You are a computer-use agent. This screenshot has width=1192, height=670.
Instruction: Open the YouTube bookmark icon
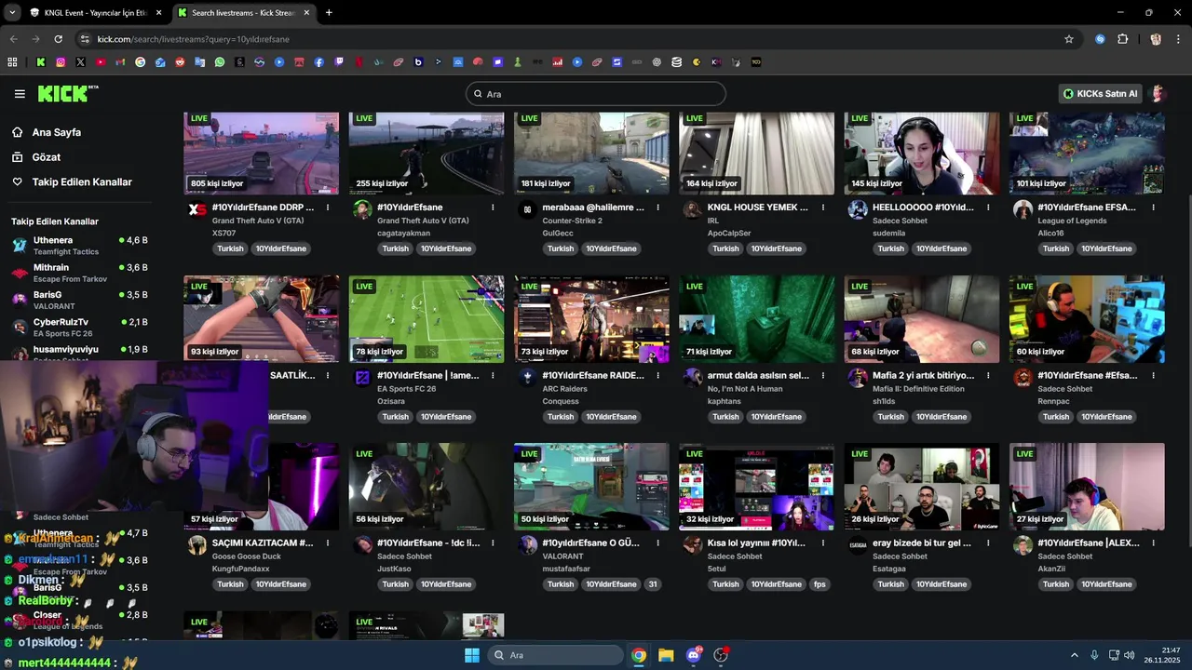pyautogui.click(x=101, y=62)
